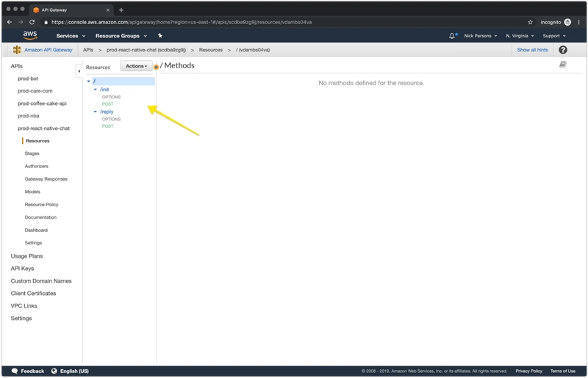Screen dimensions: 588x378
Task: Bookmark the page with the star icon
Action: coord(530,22)
